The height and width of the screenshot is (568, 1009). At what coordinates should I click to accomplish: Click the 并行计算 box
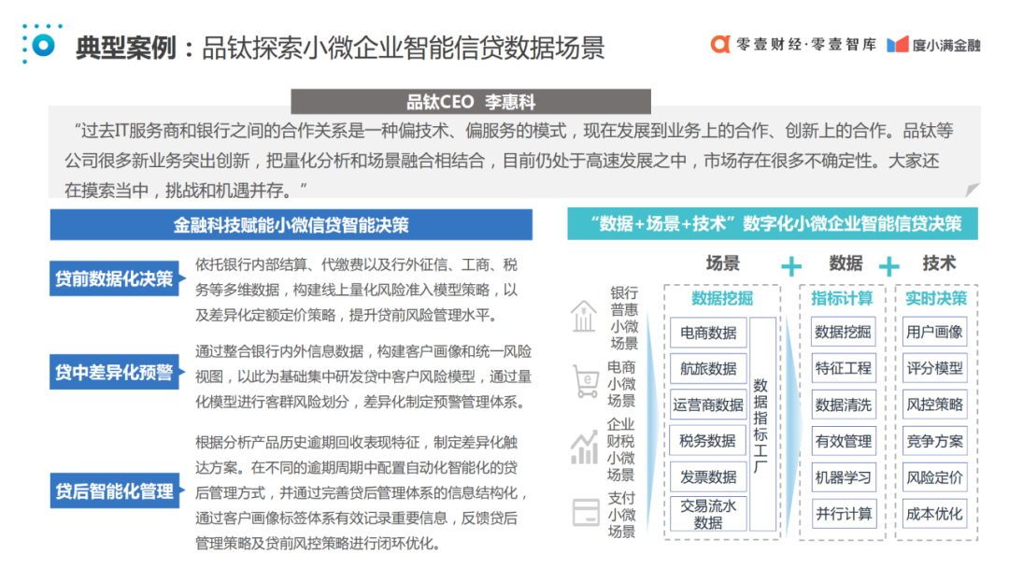[x=843, y=513]
